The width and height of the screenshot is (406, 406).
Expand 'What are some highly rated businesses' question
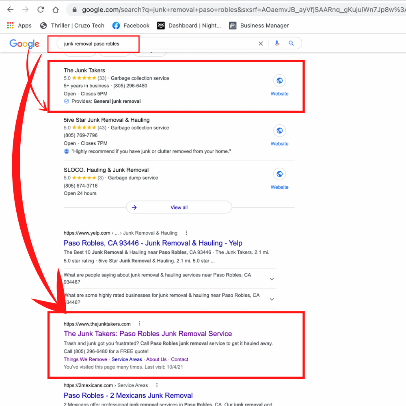pos(170,299)
